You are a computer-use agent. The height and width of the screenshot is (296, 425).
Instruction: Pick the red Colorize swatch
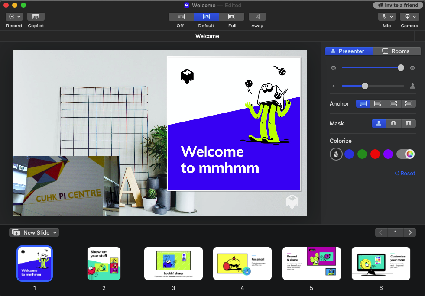click(x=375, y=154)
